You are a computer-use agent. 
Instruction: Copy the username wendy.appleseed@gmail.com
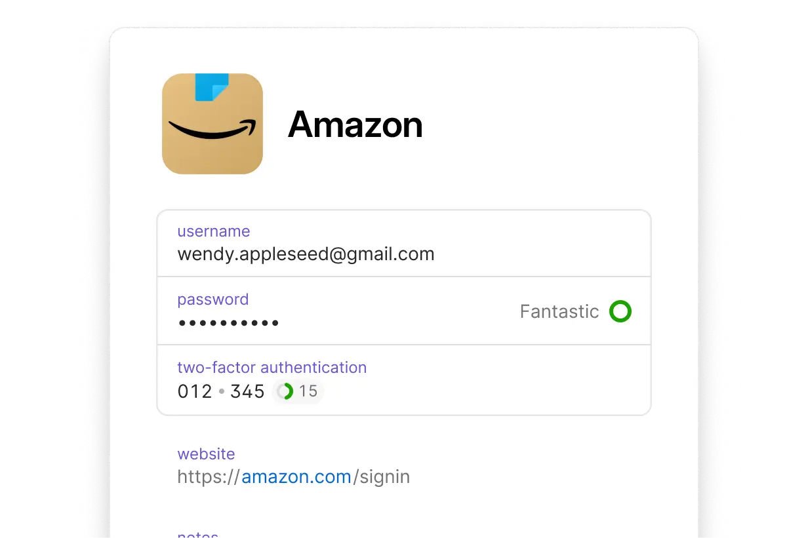[x=306, y=254]
